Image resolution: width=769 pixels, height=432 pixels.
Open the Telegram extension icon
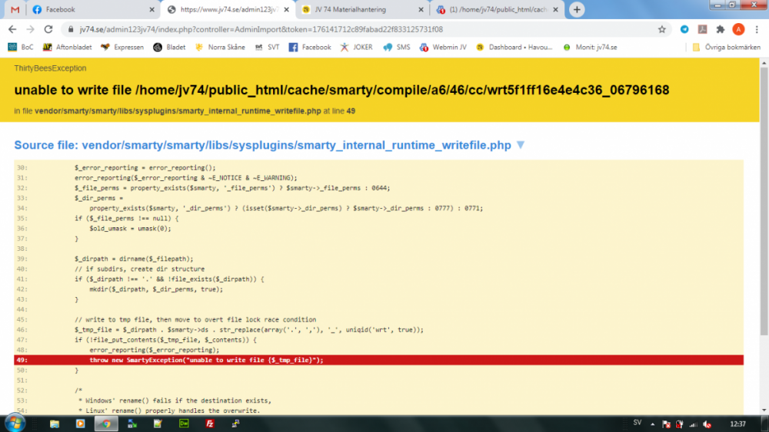pos(684,29)
